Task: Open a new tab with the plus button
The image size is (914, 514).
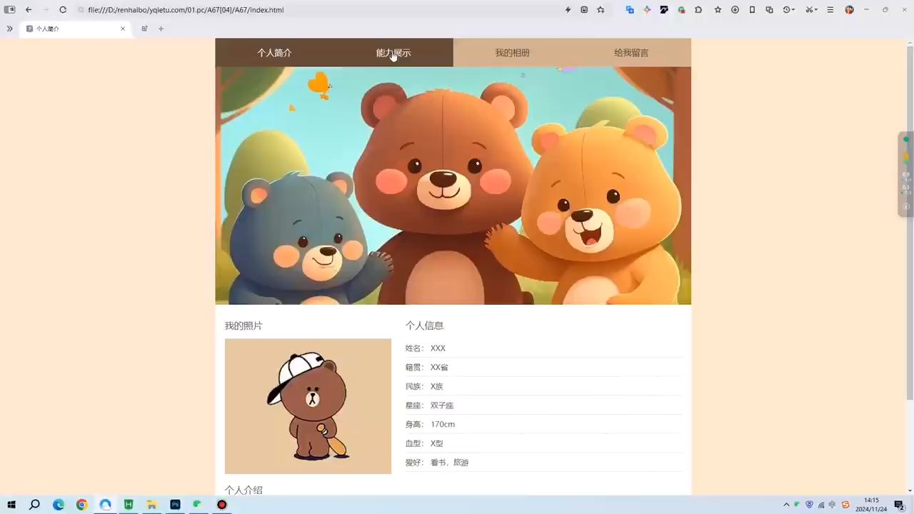Action: pyautogui.click(x=161, y=29)
